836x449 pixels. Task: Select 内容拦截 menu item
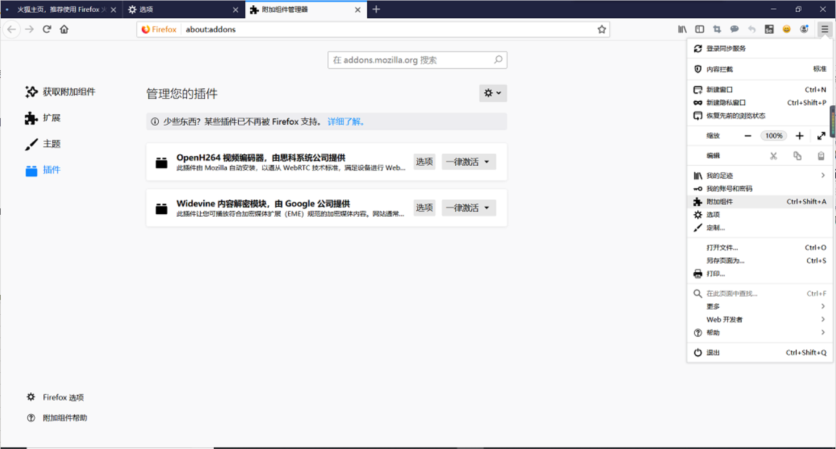coord(759,69)
